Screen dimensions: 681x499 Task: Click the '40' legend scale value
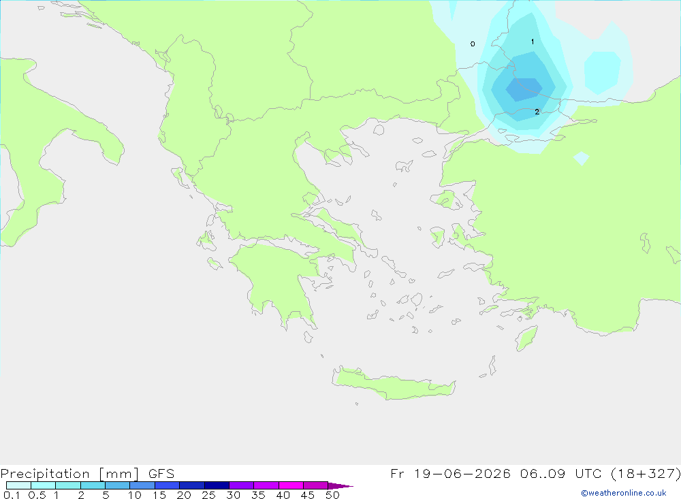283,495
